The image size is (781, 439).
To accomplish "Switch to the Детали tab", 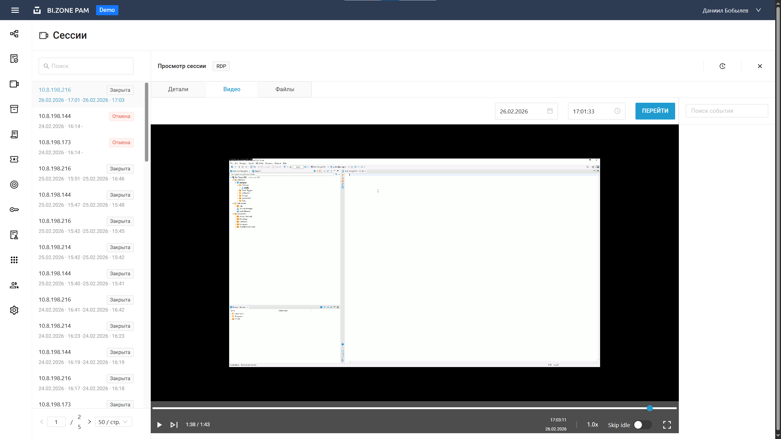I will [178, 89].
